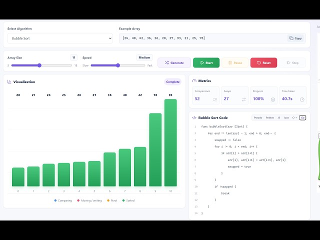Click the clock icon in Time taken card
The width and height of the screenshot is (320, 240).
302,99
